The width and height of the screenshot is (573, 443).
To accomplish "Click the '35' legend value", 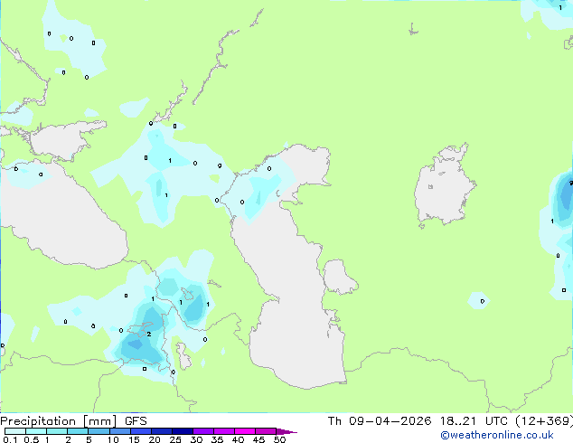I will coord(217,439).
